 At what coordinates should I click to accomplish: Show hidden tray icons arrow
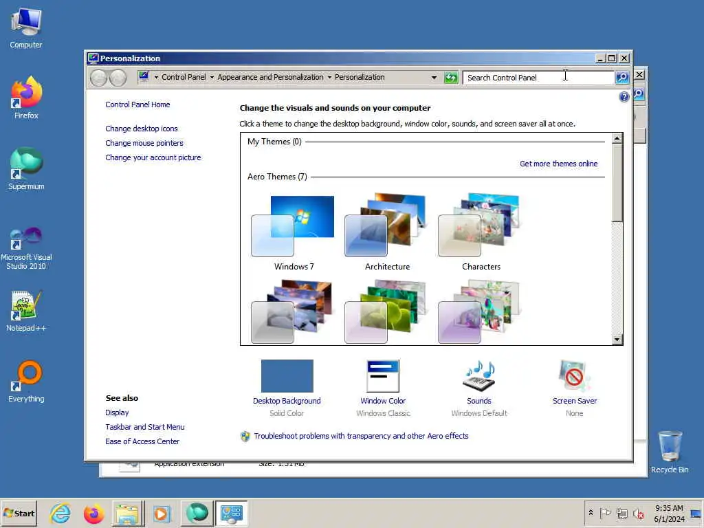(591, 513)
